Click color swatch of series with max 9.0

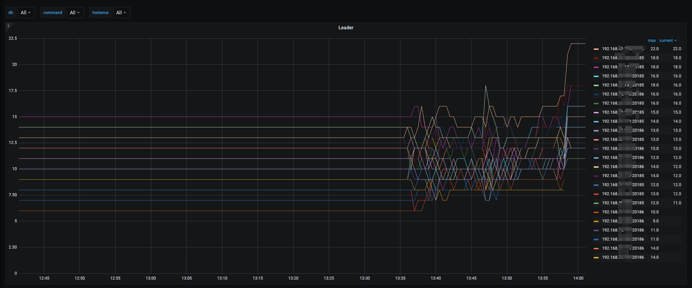click(596, 221)
